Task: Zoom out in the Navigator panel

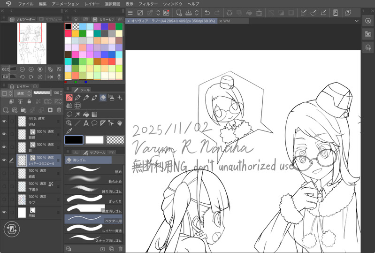Action: tap(22, 69)
